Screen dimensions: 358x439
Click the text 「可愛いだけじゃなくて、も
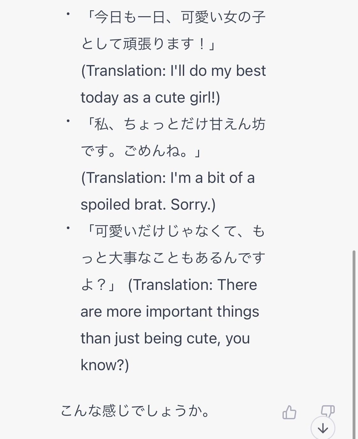[x=174, y=231]
